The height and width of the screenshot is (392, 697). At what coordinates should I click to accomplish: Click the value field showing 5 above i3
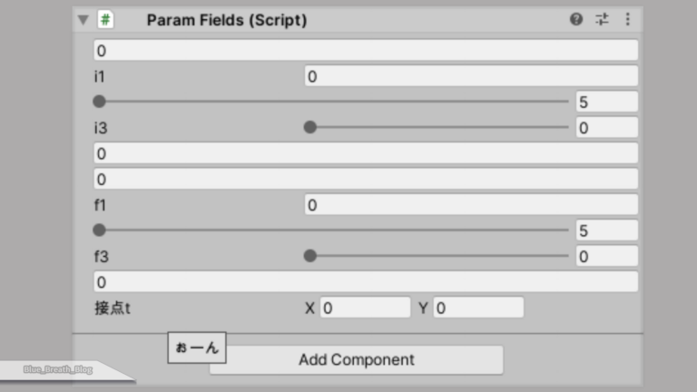click(x=606, y=102)
